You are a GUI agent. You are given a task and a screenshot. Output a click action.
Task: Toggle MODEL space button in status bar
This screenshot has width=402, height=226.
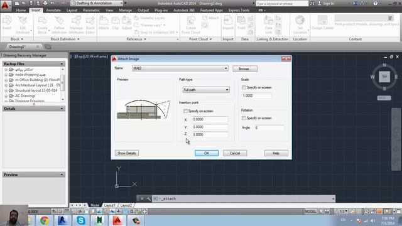[310, 212]
